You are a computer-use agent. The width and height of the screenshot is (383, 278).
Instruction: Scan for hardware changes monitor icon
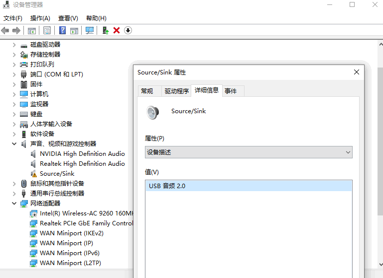(x=90, y=30)
